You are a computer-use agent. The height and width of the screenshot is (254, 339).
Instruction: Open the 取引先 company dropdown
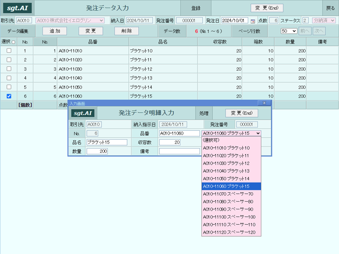pyautogui.click(x=70, y=20)
